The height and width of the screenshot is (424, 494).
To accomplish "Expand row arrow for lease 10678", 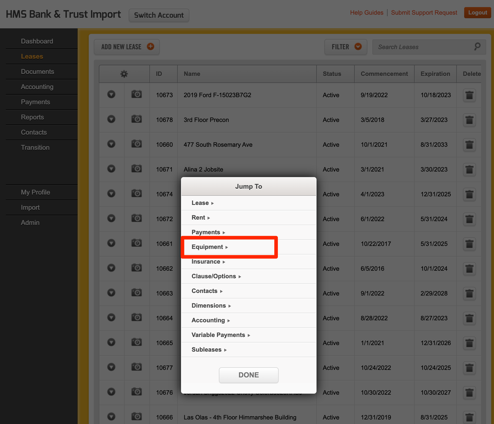I will tap(111, 119).
